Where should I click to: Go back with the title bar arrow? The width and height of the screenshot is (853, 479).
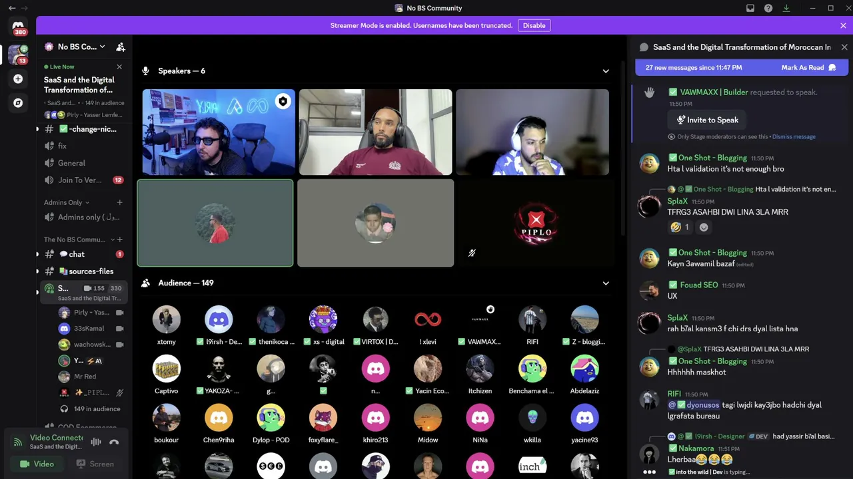(x=12, y=8)
